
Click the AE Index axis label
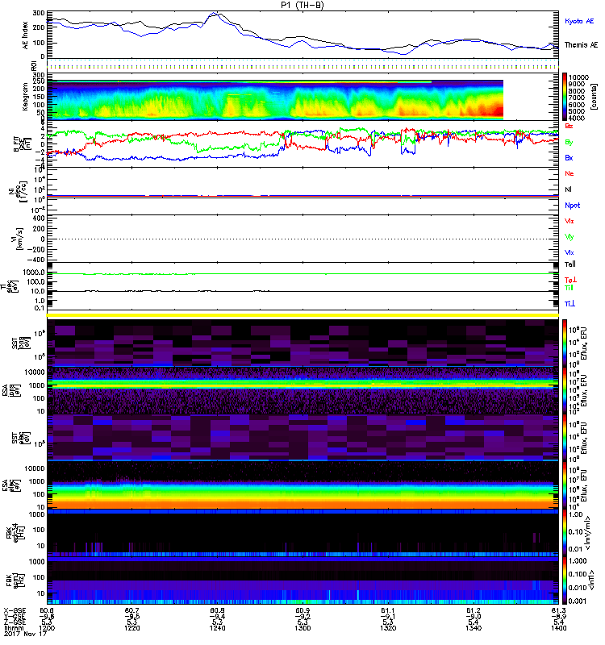click(x=25, y=35)
